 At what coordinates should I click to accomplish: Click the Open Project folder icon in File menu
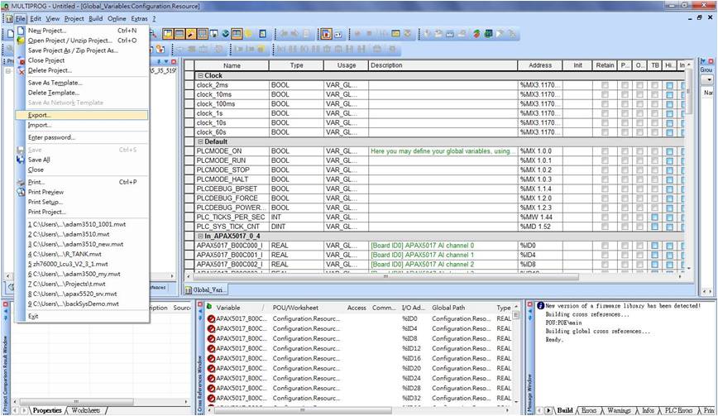point(21,40)
